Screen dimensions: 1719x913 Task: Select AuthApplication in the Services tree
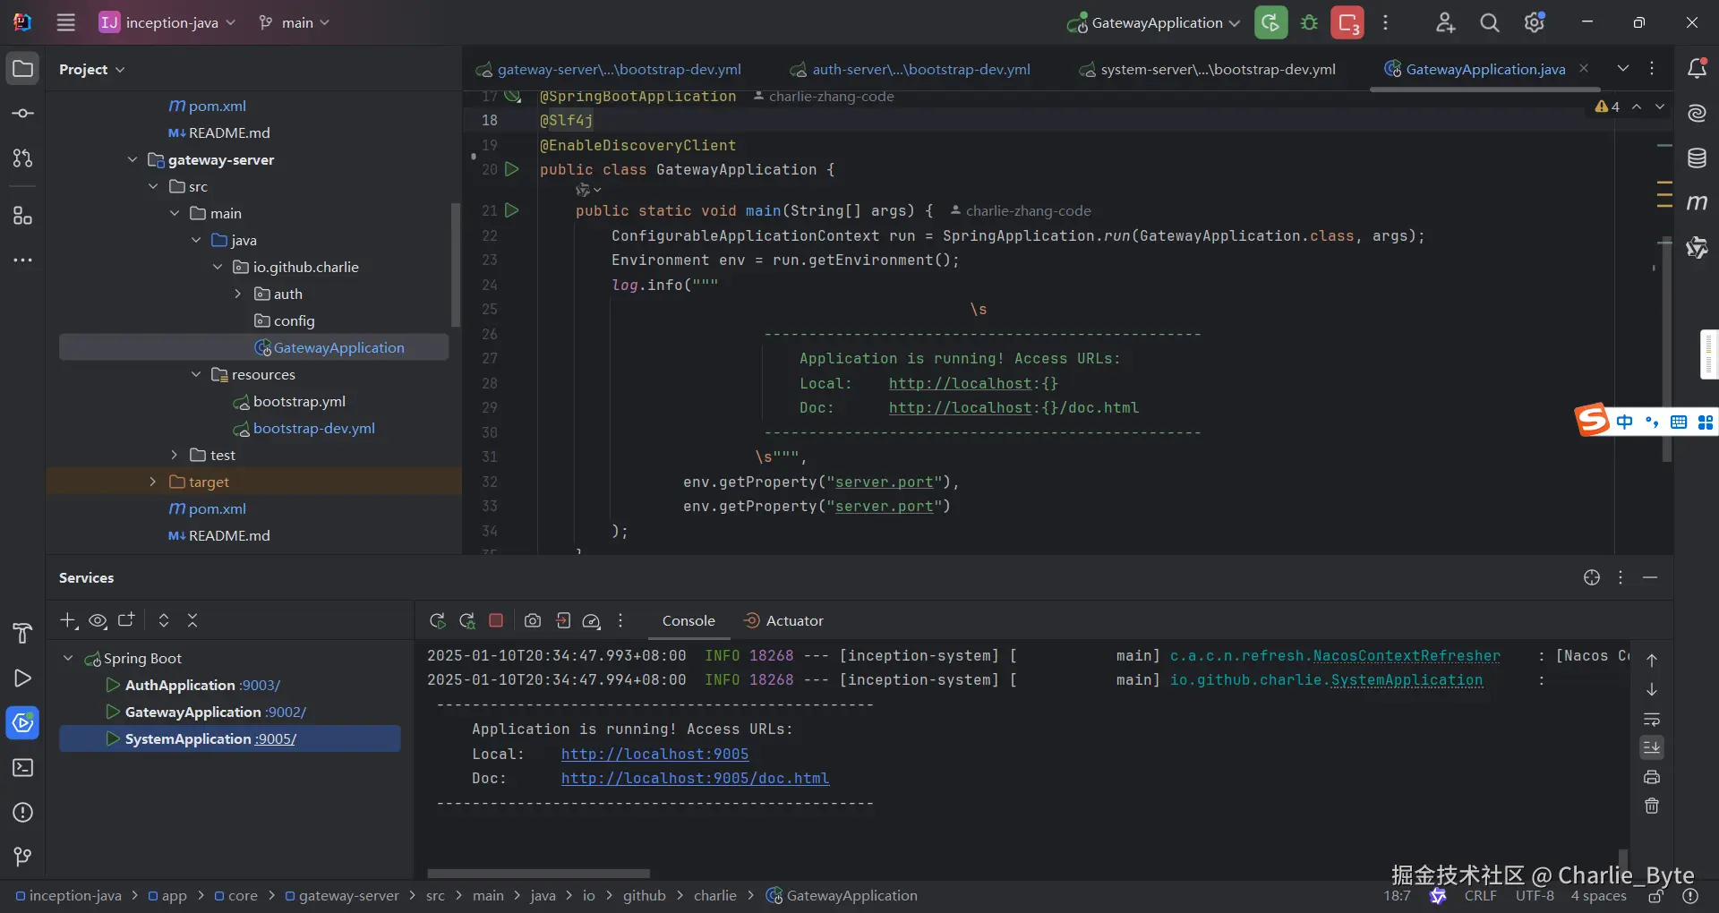point(180,685)
